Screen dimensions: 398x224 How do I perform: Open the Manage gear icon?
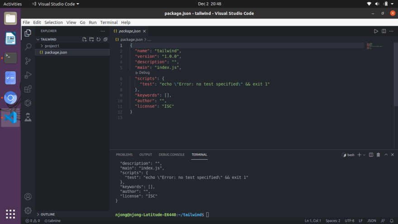[x=28, y=210]
